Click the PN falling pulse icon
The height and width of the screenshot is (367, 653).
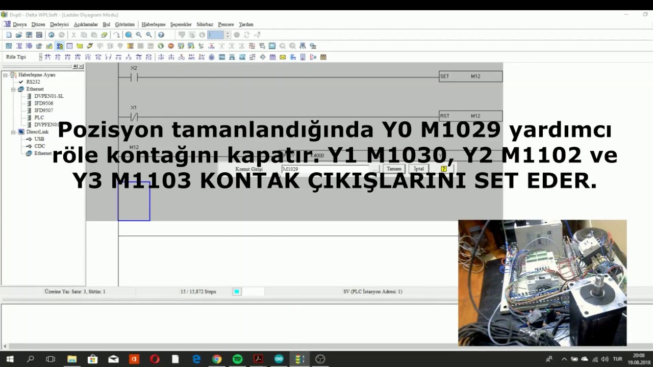pyautogui.click(x=171, y=57)
